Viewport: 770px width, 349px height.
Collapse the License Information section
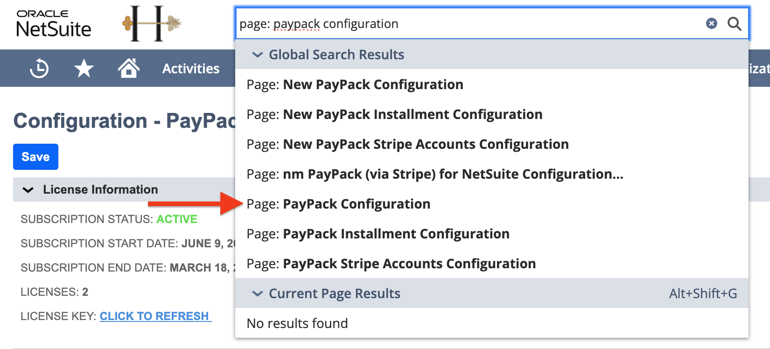point(28,190)
